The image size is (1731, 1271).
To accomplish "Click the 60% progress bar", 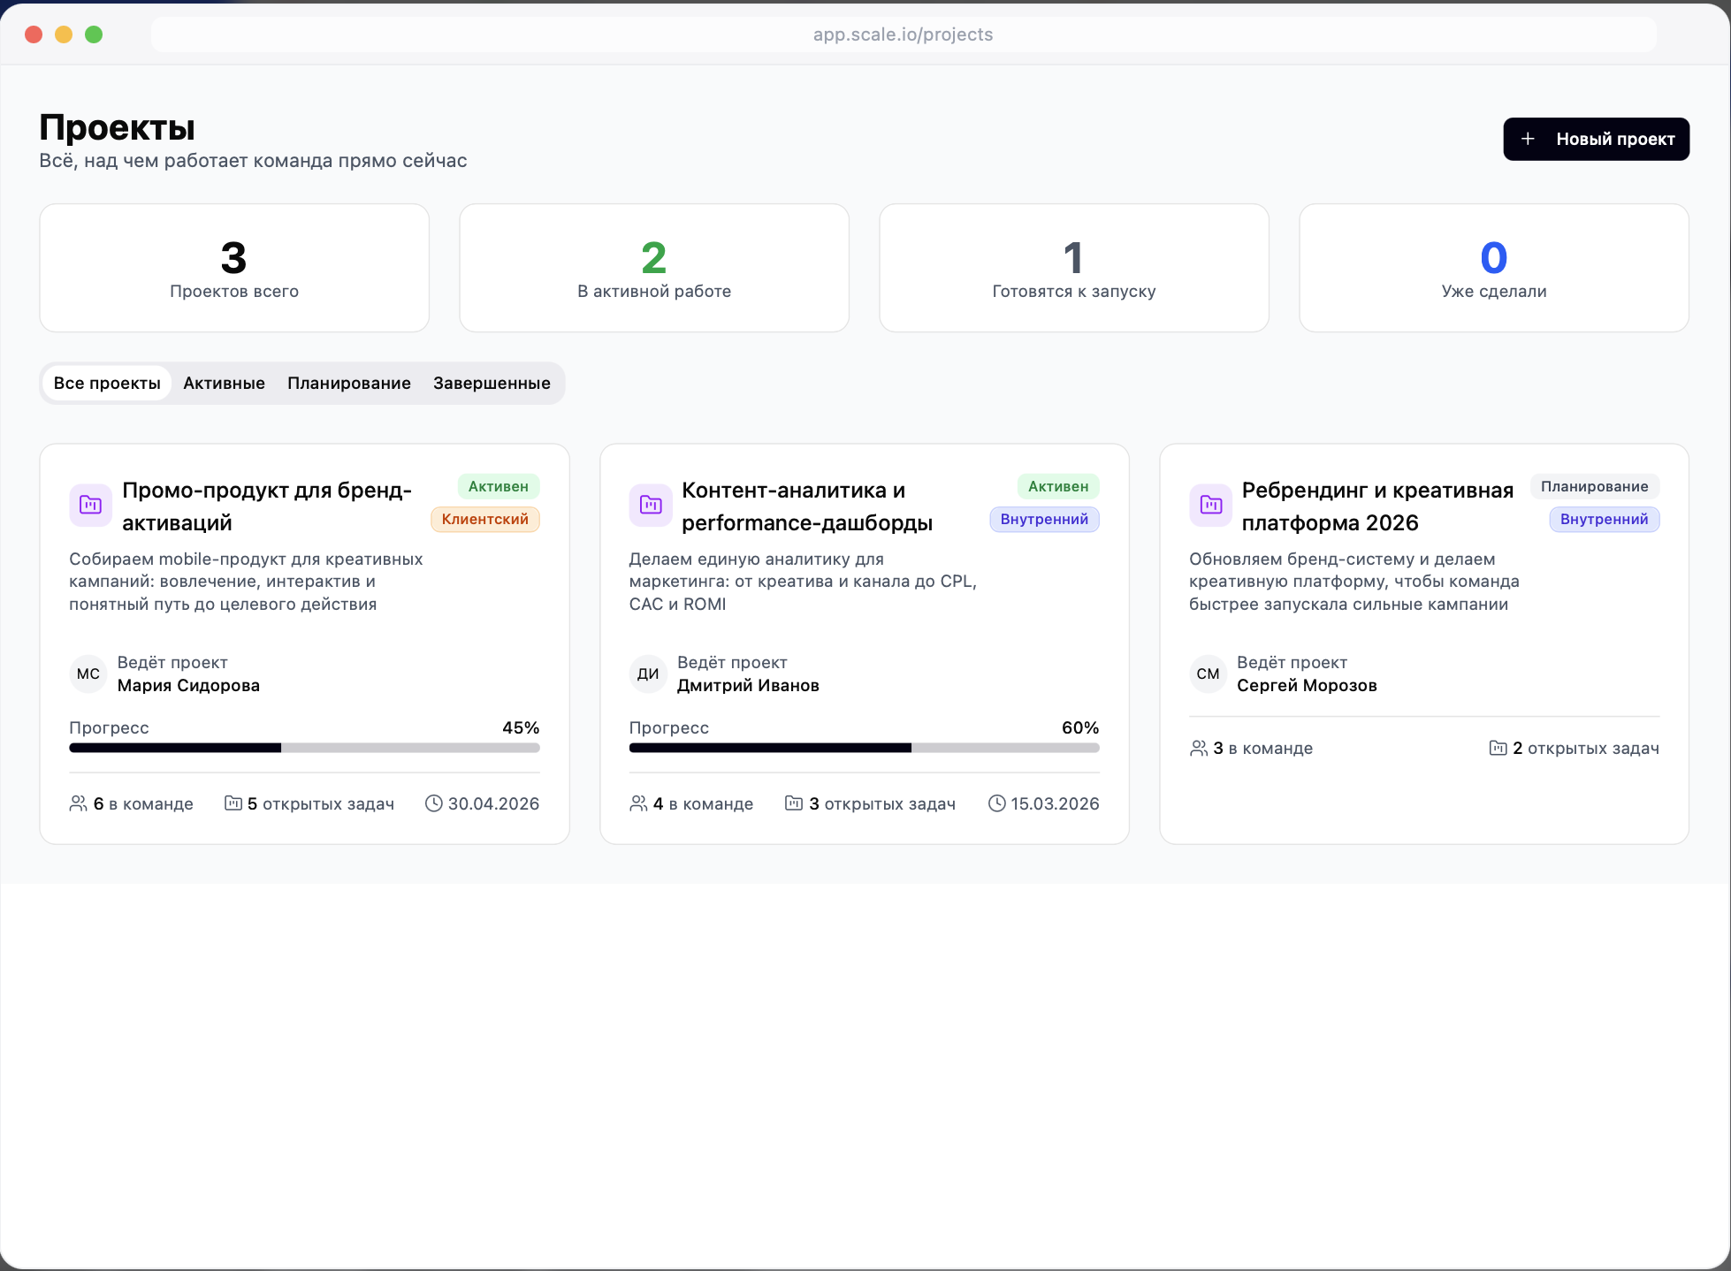I will 864,748.
